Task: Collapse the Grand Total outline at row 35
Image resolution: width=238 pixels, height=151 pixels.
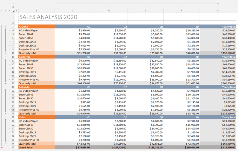Action: point(2,148)
